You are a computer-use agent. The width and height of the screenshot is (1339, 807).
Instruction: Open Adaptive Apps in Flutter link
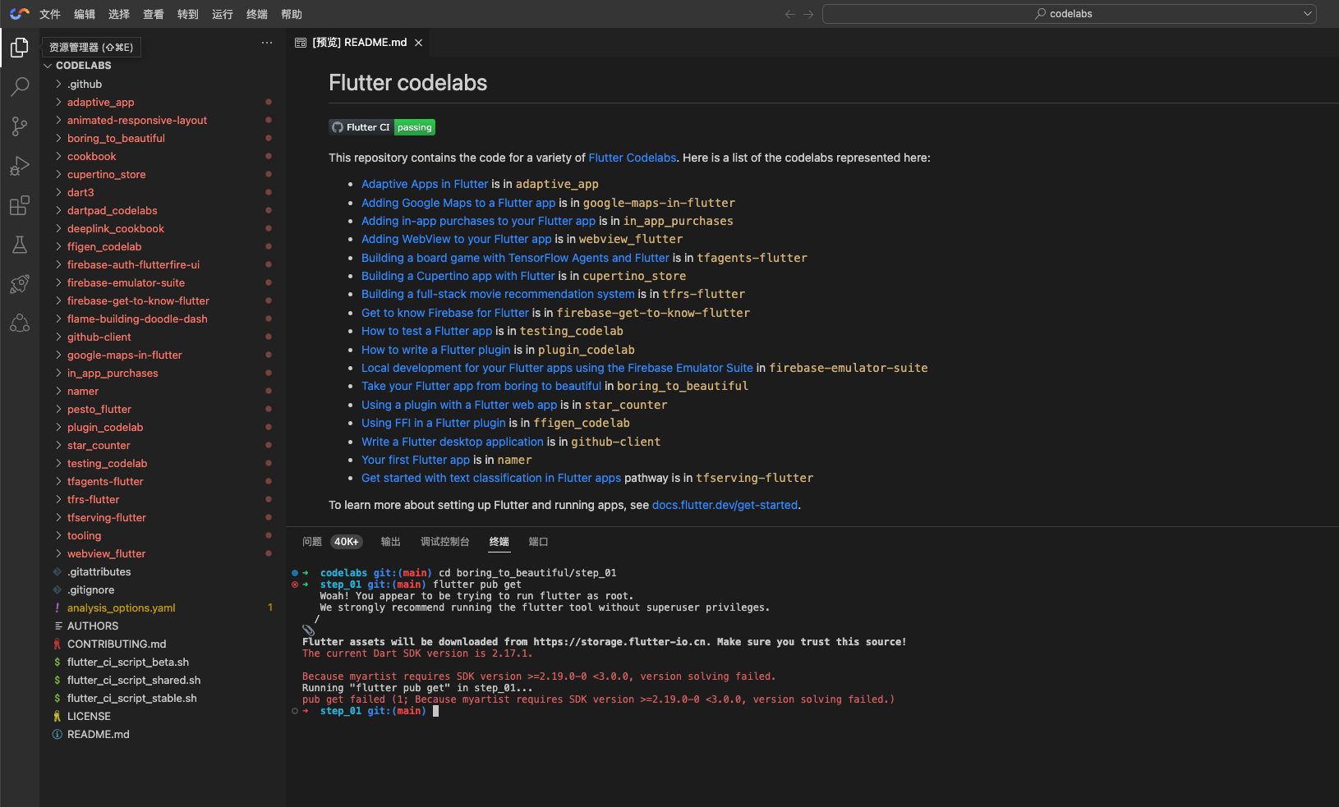[x=425, y=184]
